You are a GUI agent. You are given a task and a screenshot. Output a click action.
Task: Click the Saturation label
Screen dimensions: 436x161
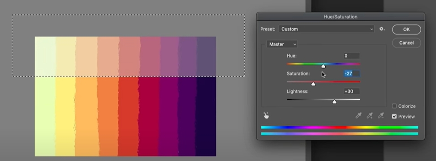(298, 73)
